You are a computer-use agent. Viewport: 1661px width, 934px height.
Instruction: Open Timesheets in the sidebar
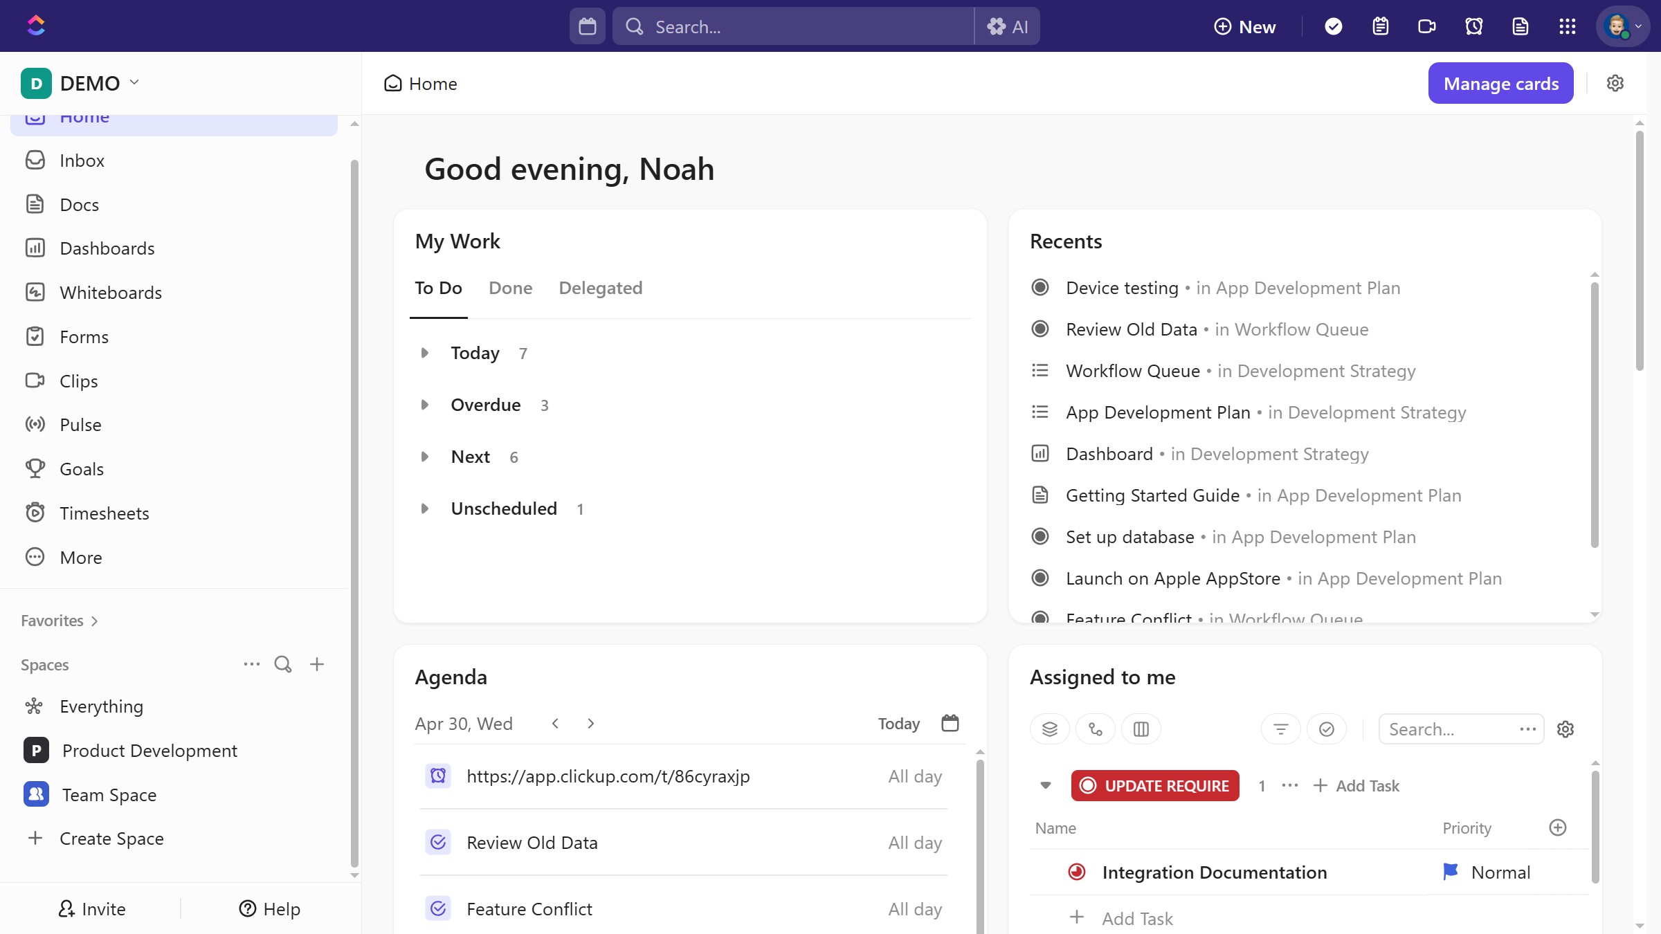pos(173,513)
